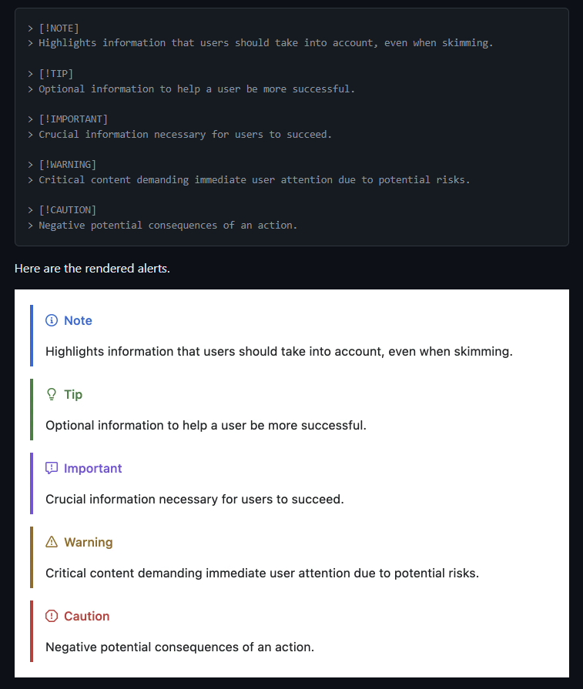Click the speech bubble icon beside Important

tap(52, 468)
